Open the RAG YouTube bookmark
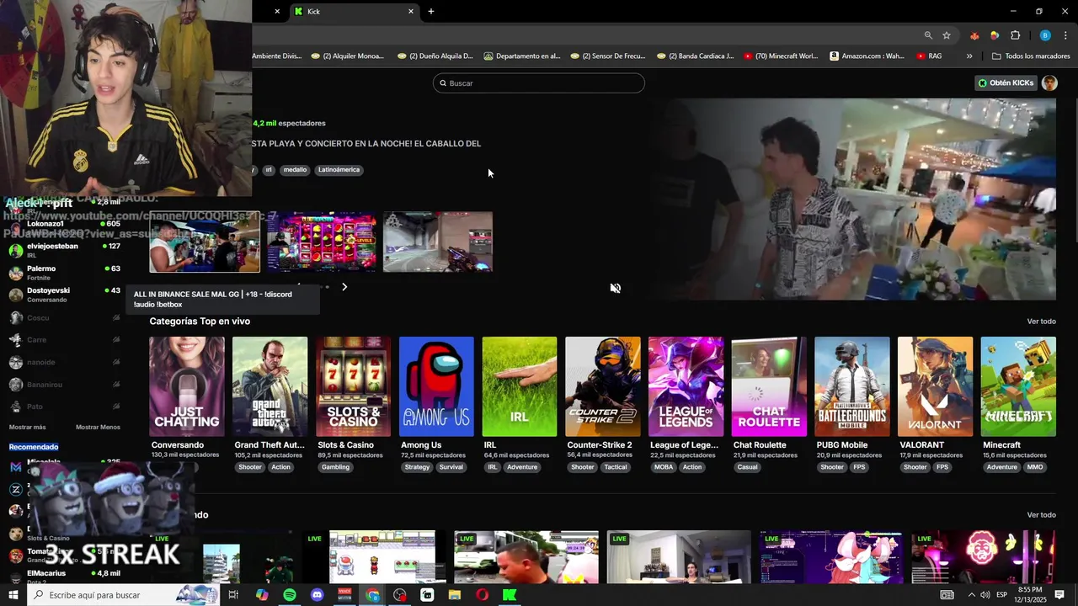1078x606 pixels. (929, 56)
